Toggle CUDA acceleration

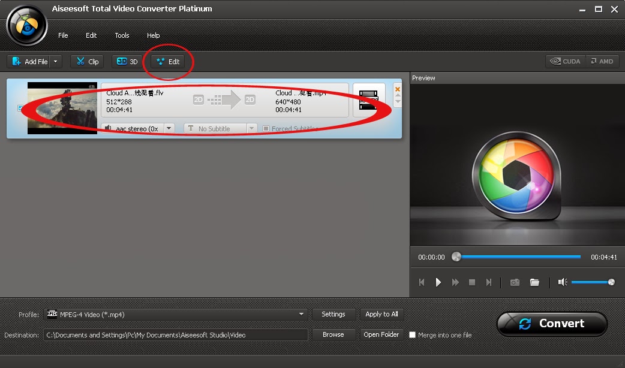[565, 61]
